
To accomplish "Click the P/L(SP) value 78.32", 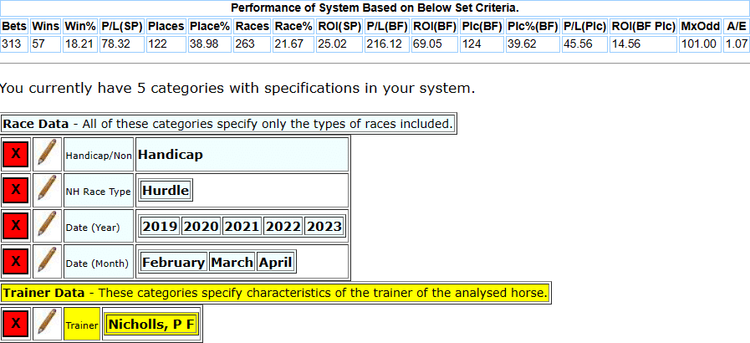I will 122,44.
